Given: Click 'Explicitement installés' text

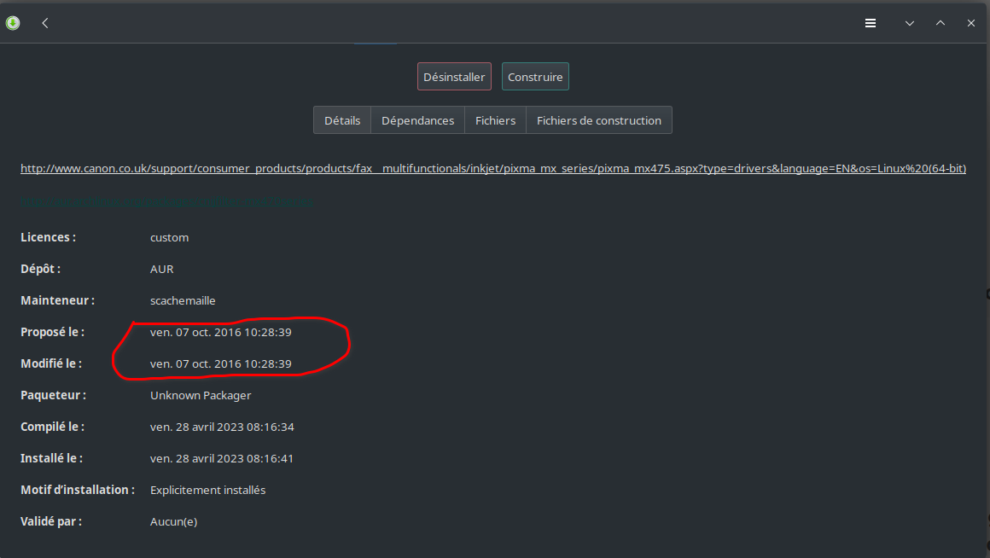Looking at the screenshot, I should (x=207, y=490).
